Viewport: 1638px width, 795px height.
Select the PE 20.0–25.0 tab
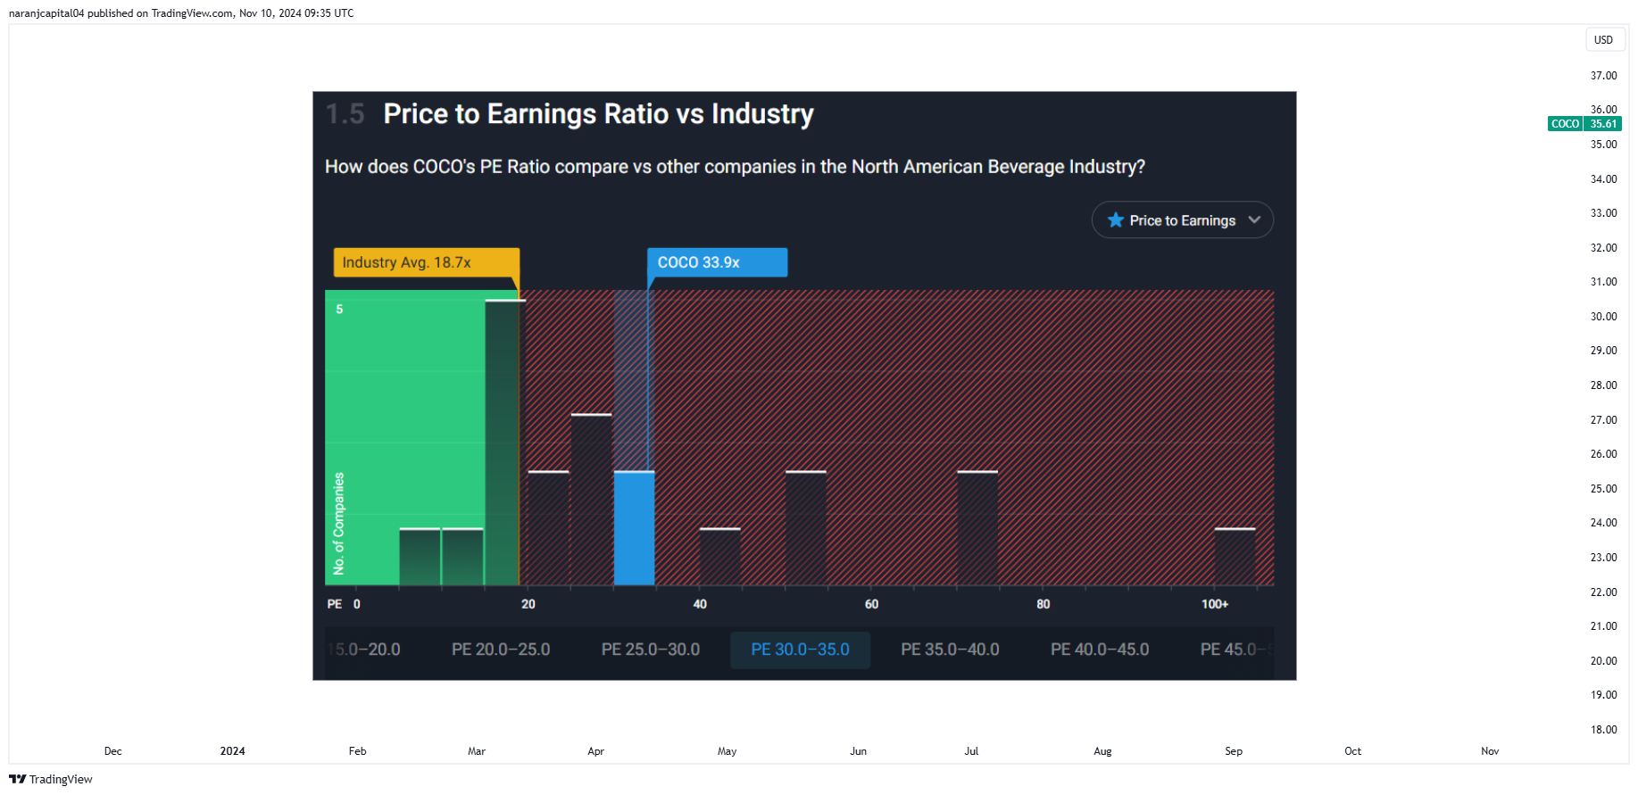point(501,650)
